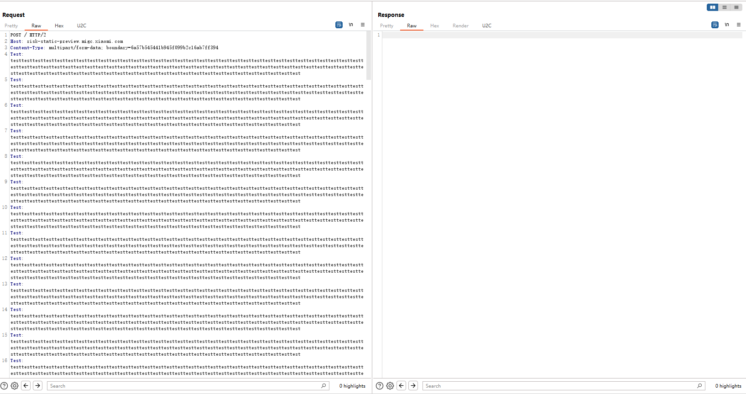The height and width of the screenshot is (394, 746).
Task: Go to next match in Response search
Action: pos(413,386)
